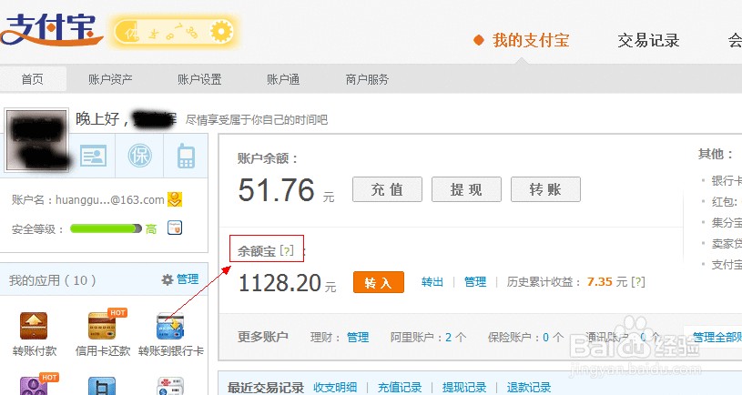The height and width of the screenshot is (395, 742).
Task: Select the 商户服务 tab
Action: tap(367, 79)
